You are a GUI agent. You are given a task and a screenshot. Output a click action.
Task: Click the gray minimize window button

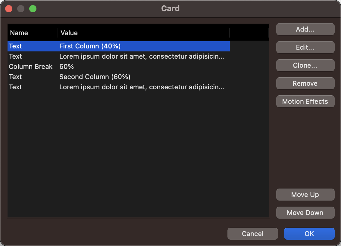coord(21,9)
